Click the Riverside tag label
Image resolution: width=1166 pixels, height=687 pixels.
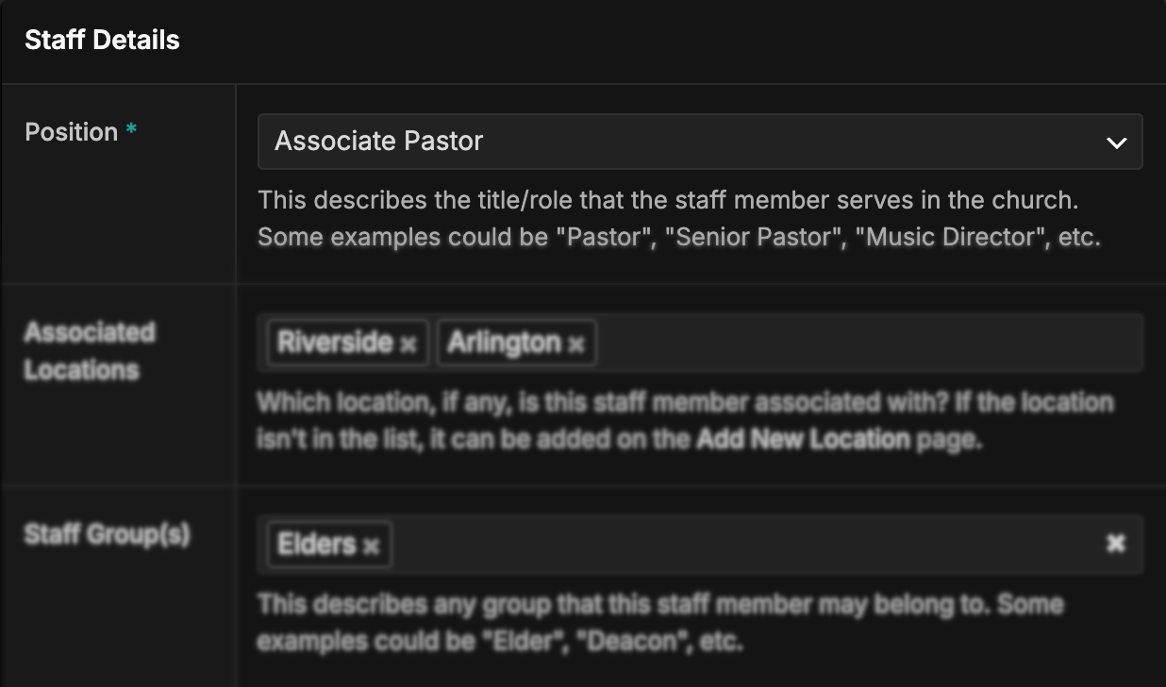[x=334, y=343]
